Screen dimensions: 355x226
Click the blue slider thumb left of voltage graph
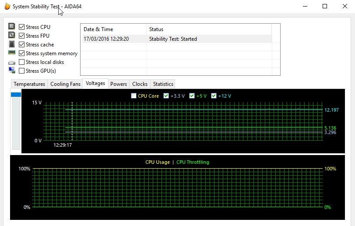[x=16, y=95]
